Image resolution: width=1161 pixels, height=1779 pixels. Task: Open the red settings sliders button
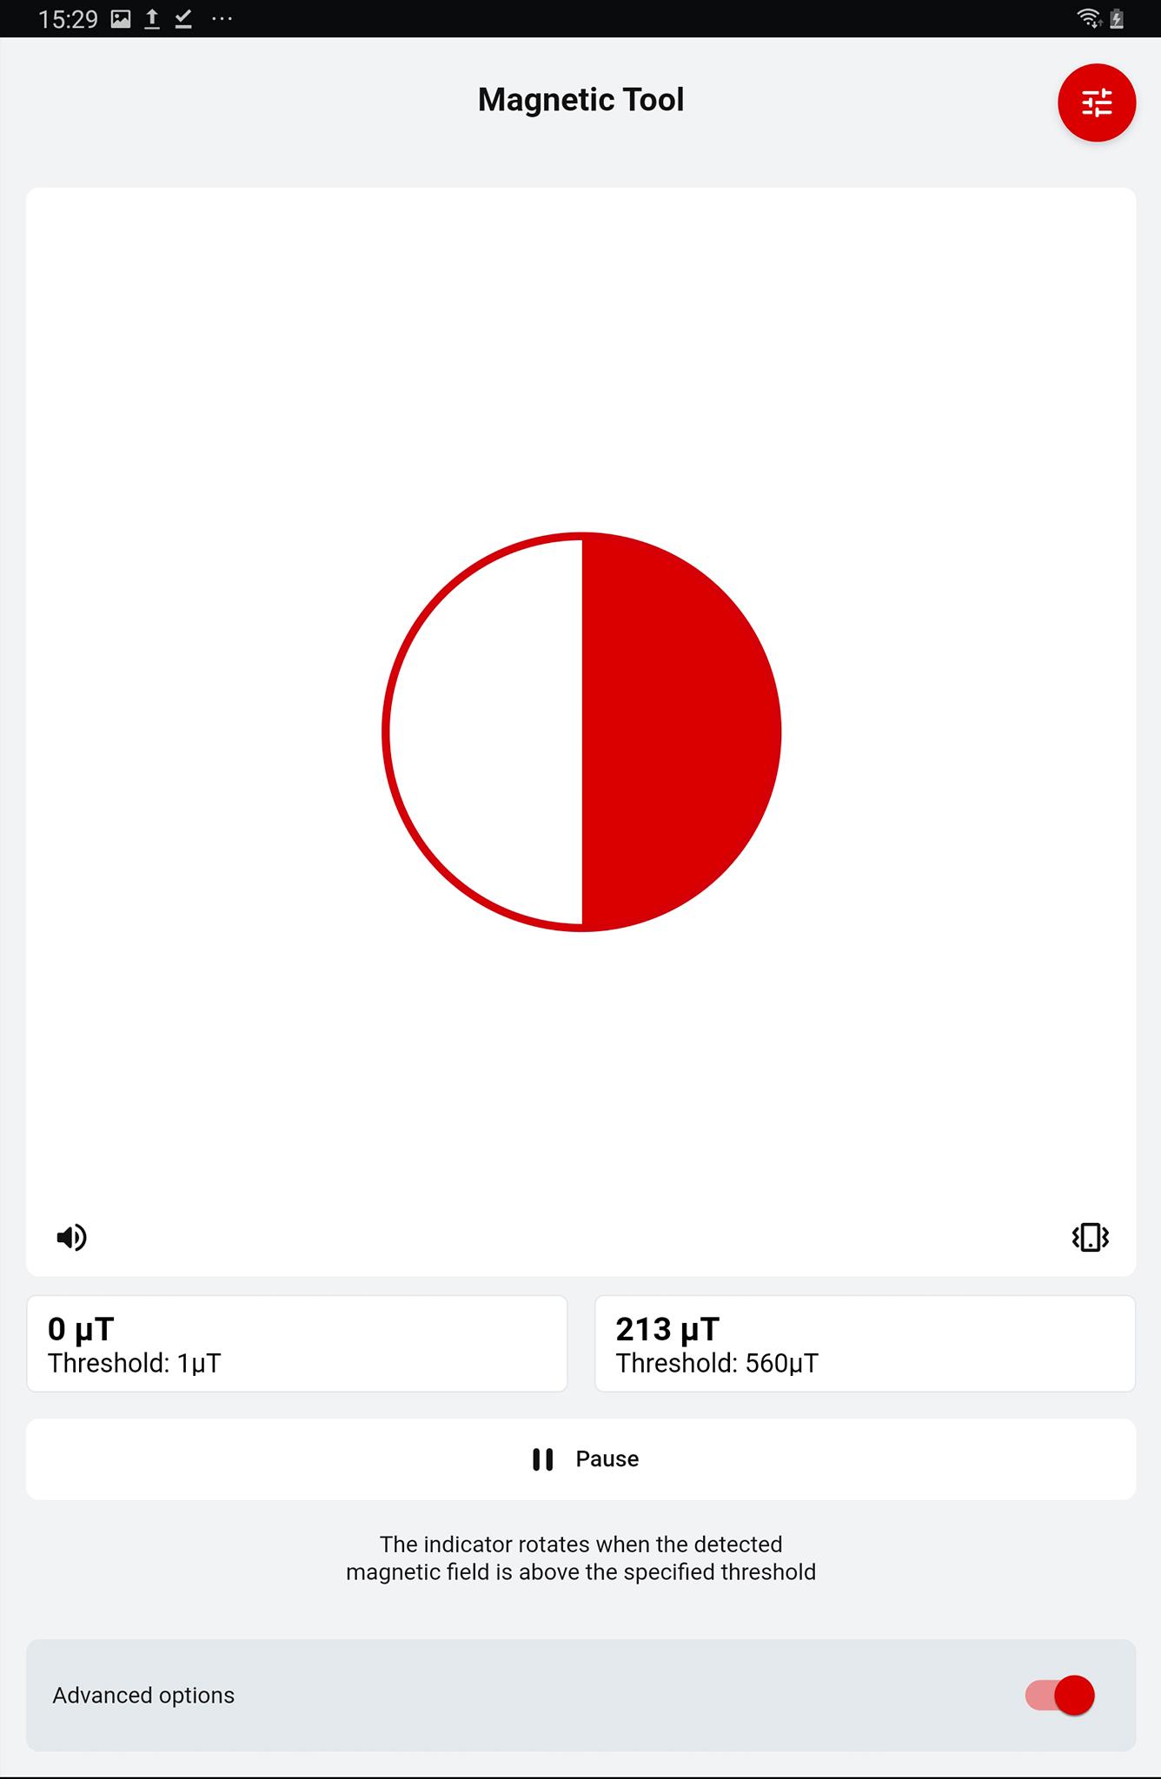click(1096, 103)
